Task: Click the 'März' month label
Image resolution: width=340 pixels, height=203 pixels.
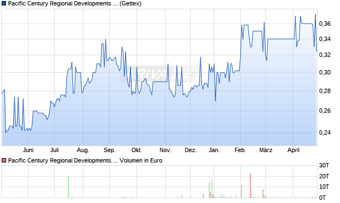Action: 266,150
